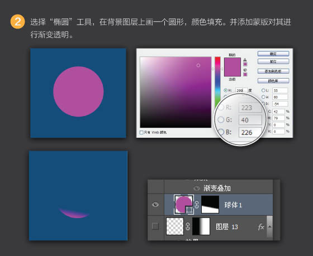
Task: Click the web-safe color cube icon
Action: (245, 70)
